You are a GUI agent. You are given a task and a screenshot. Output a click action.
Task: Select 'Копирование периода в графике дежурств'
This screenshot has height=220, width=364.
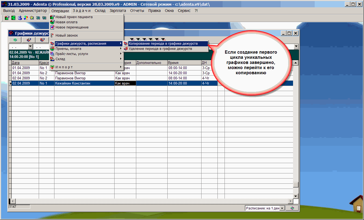[x=163, y=43]
